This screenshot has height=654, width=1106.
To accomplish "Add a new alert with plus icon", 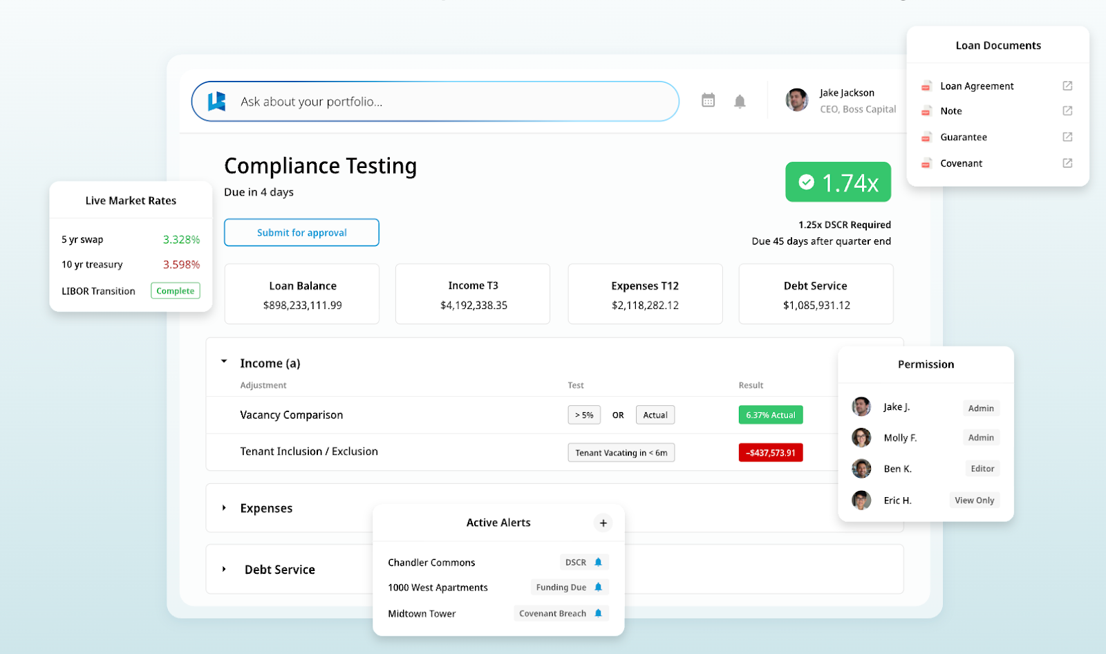I will pyautogui.click(x=603, y=523).
